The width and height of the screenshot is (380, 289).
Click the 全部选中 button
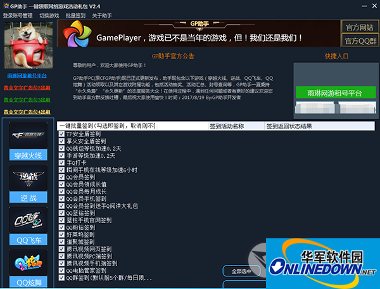(241, 271)
